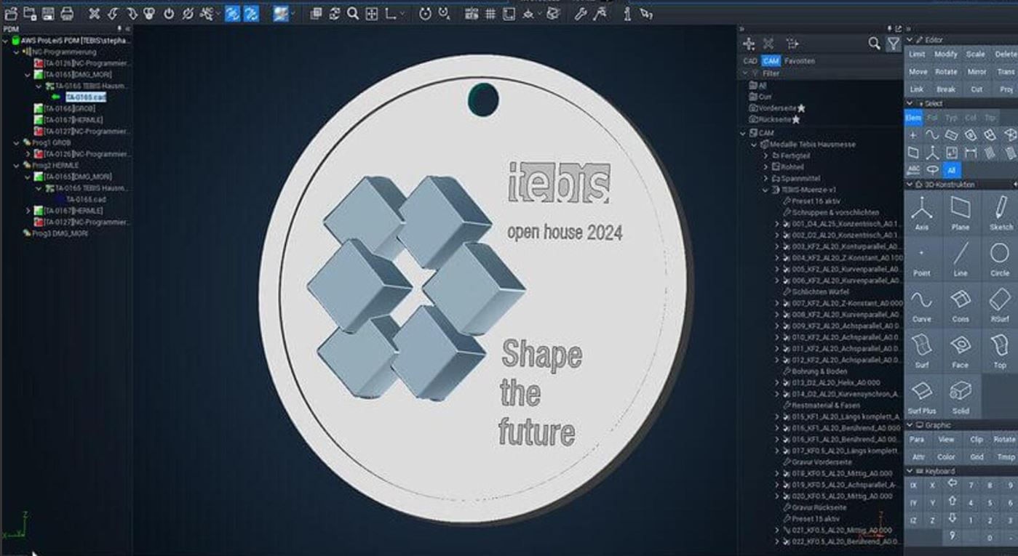Viewport: 1018px width, 556px height.
Task: Choose the Circle tool in 3D-Konstruktion panel
Action: pos(1000,263)
